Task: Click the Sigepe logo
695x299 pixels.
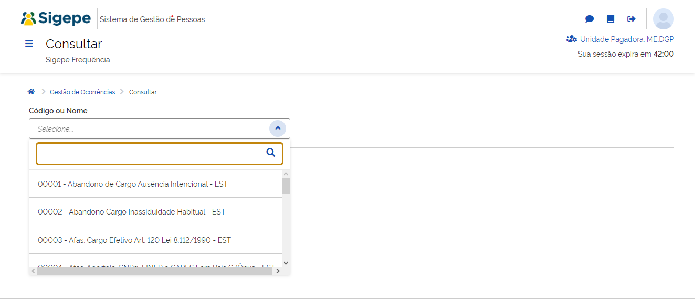Action: (x=56, y=18)
